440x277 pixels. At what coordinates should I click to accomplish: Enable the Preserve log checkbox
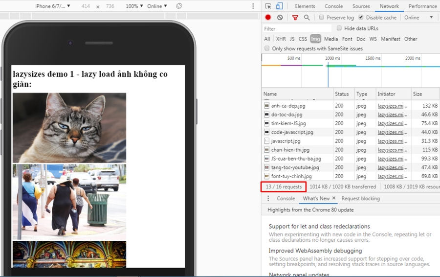point(321,18)
